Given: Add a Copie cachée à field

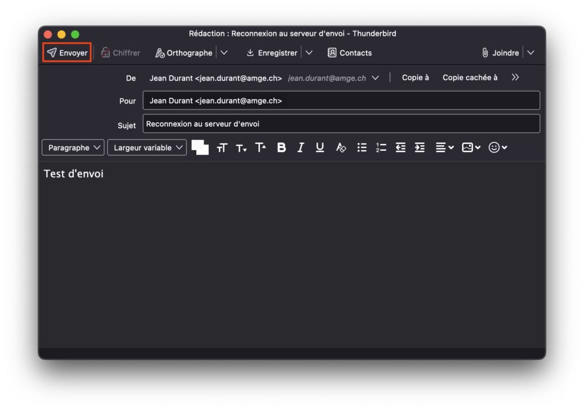Looking at the screenshot, I should click(x=470, y=77).
